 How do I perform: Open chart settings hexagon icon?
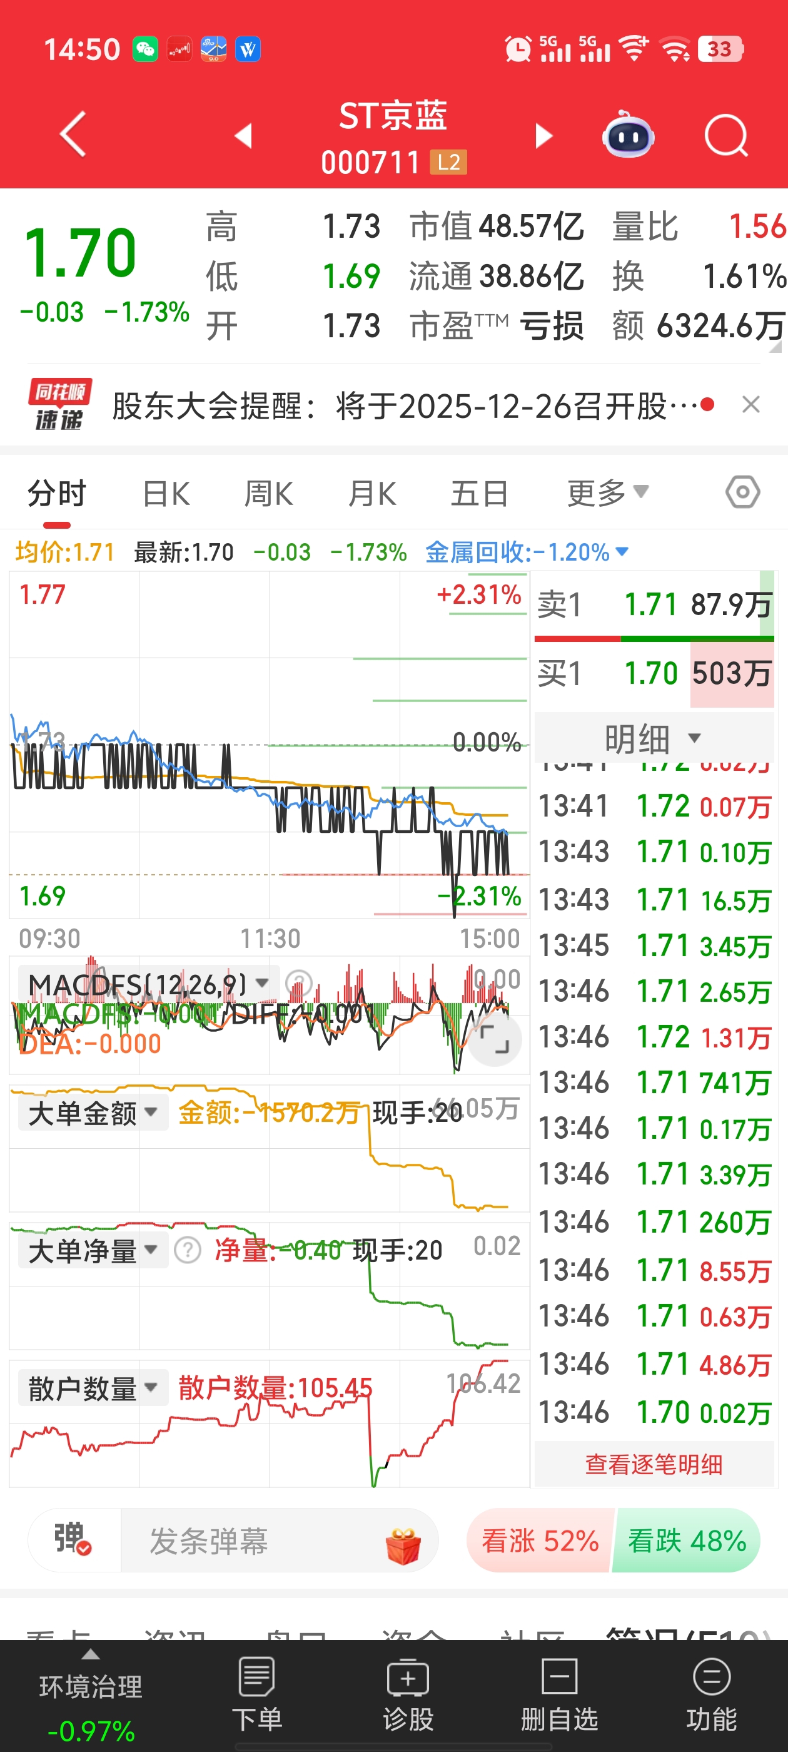742,492
